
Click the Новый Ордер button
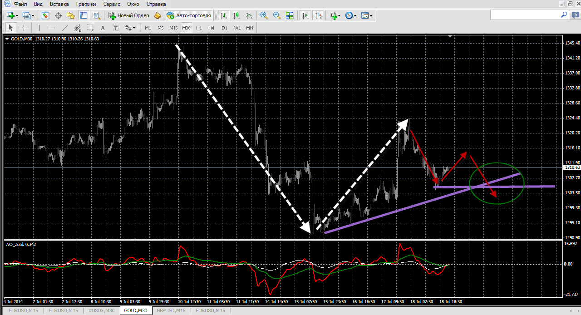129,15
